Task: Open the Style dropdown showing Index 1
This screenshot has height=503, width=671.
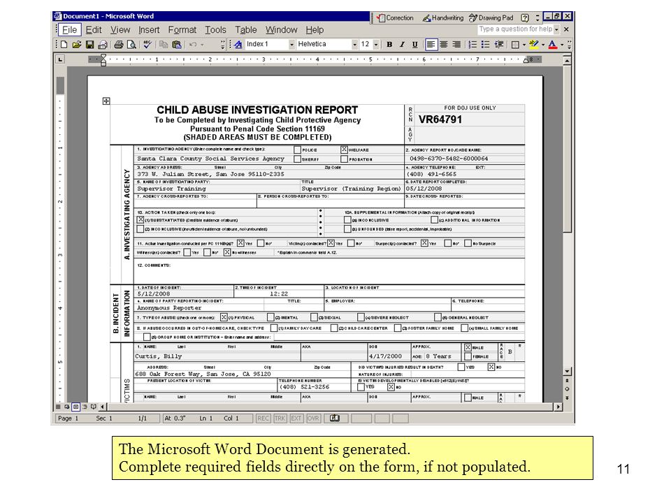Action: point(292,45)
